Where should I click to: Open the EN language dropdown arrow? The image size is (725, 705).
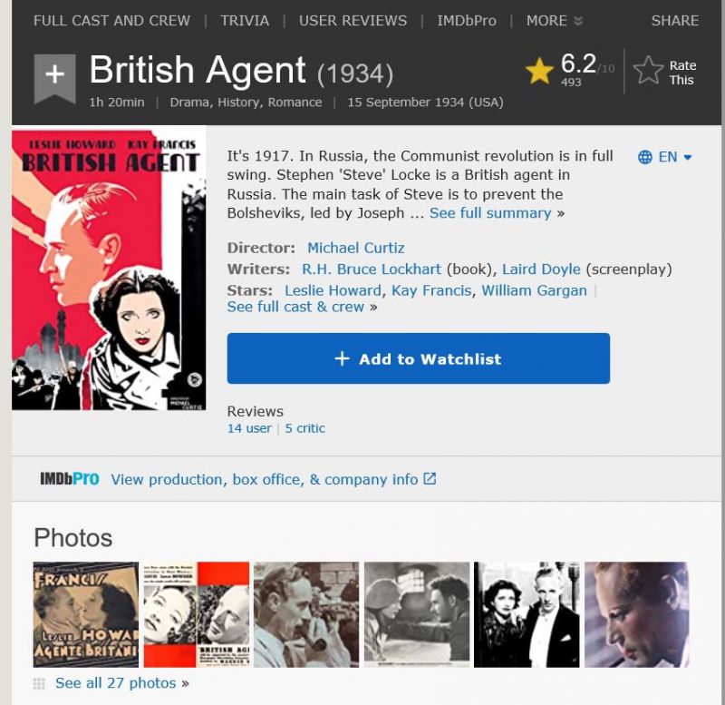pos(688,157)
